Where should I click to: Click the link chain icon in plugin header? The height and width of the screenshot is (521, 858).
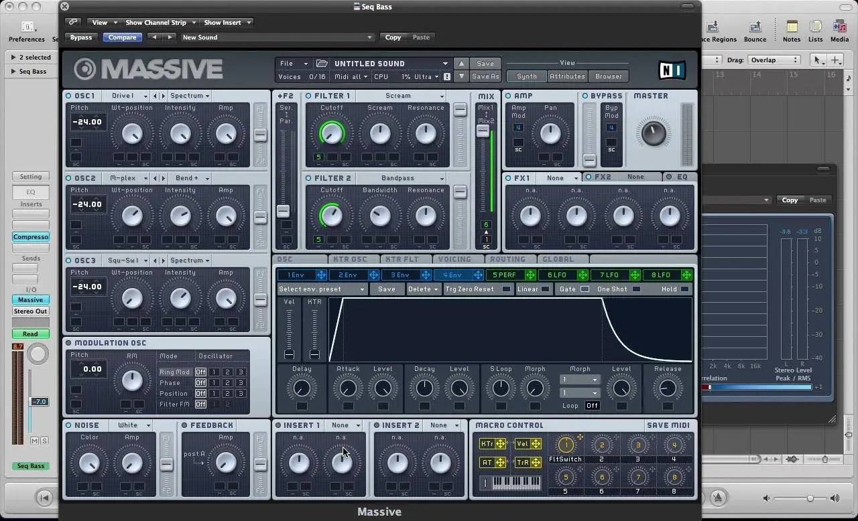(x=72, y=22)
